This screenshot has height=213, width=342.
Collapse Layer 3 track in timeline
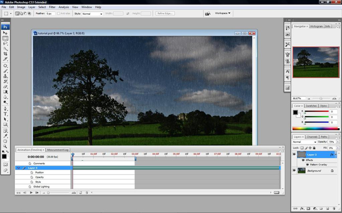pos(18,168)
